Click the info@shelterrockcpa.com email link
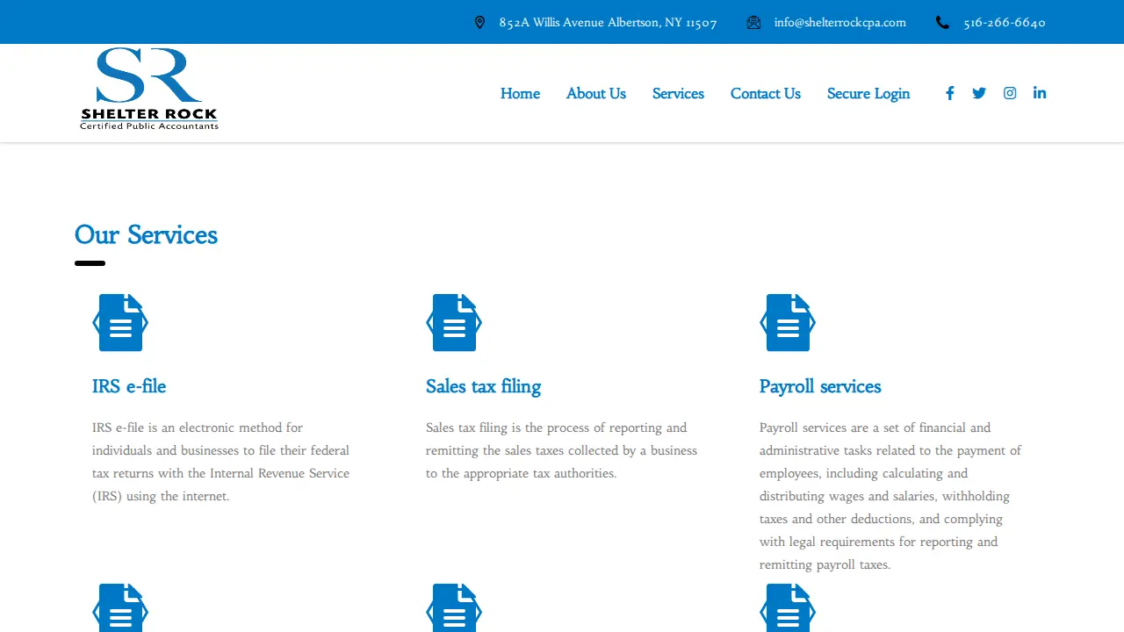The image size is (1124, 632). point(839,23)
